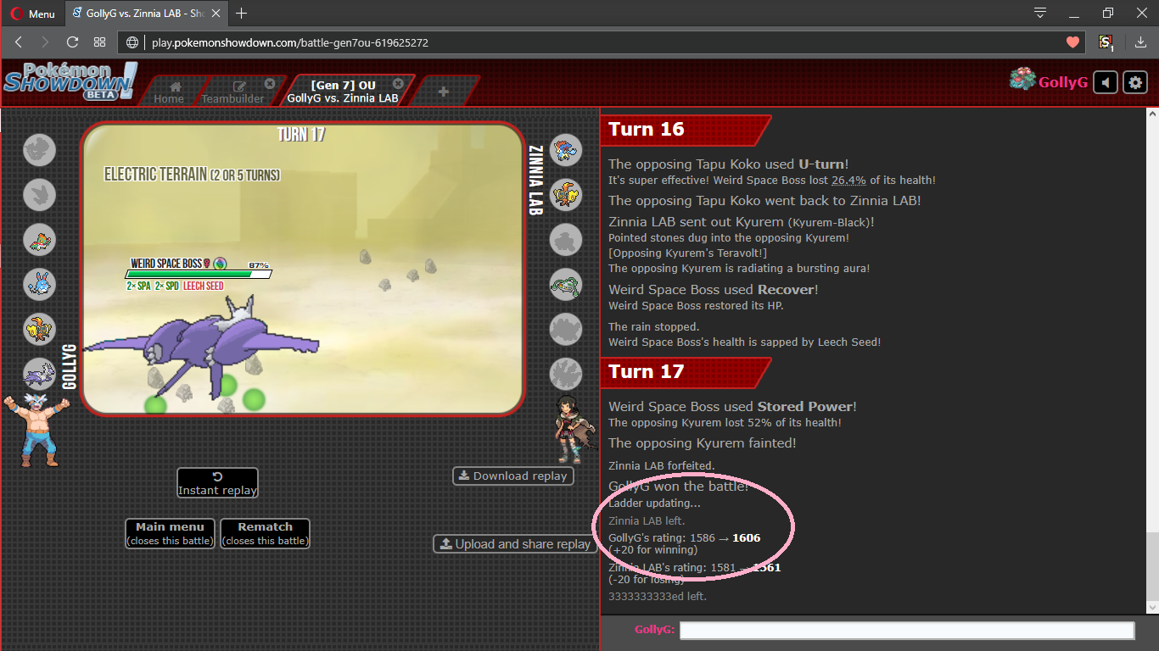Open the Opera tab menu dropdown
The image size is (1159, 651).
1040,13
